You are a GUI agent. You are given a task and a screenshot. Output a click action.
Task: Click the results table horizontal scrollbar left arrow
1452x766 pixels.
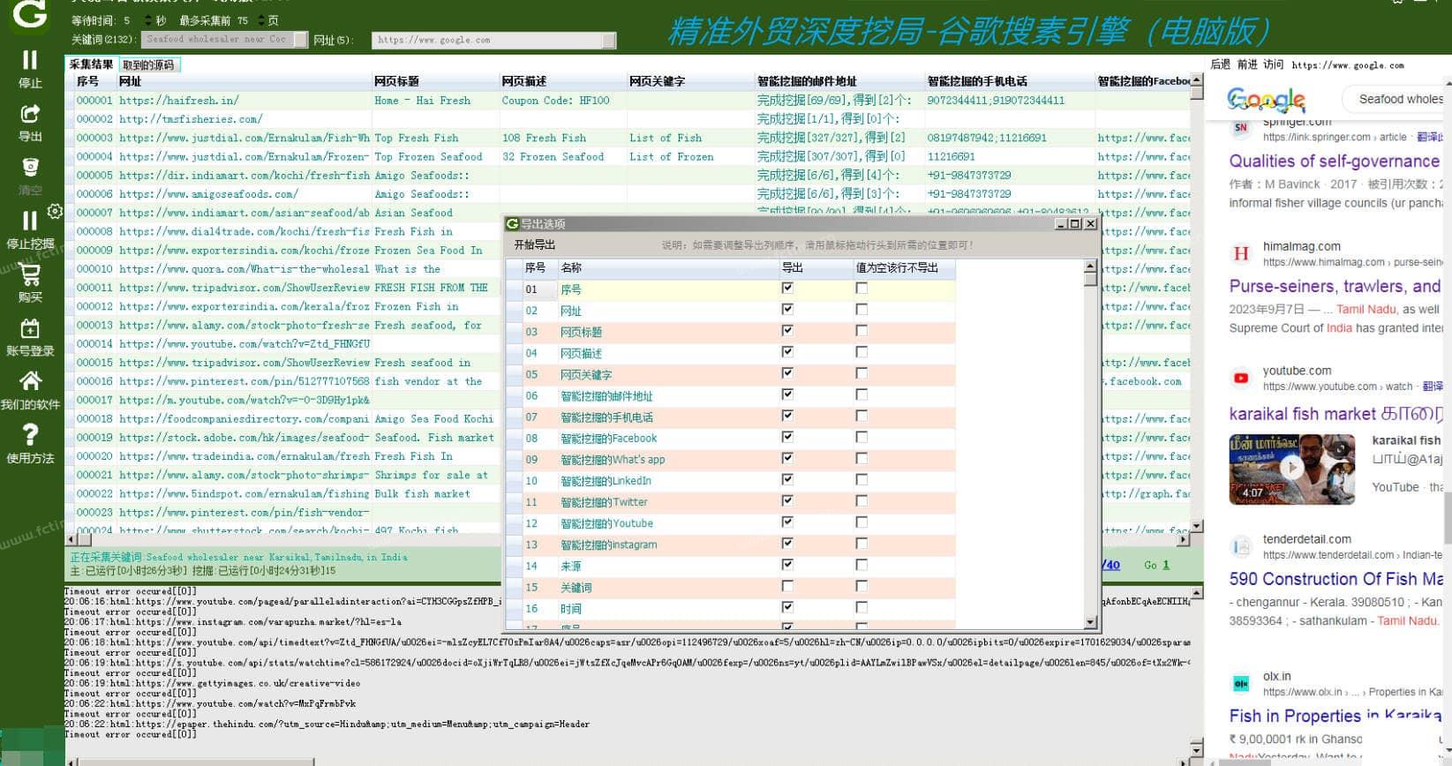point(71,539)
